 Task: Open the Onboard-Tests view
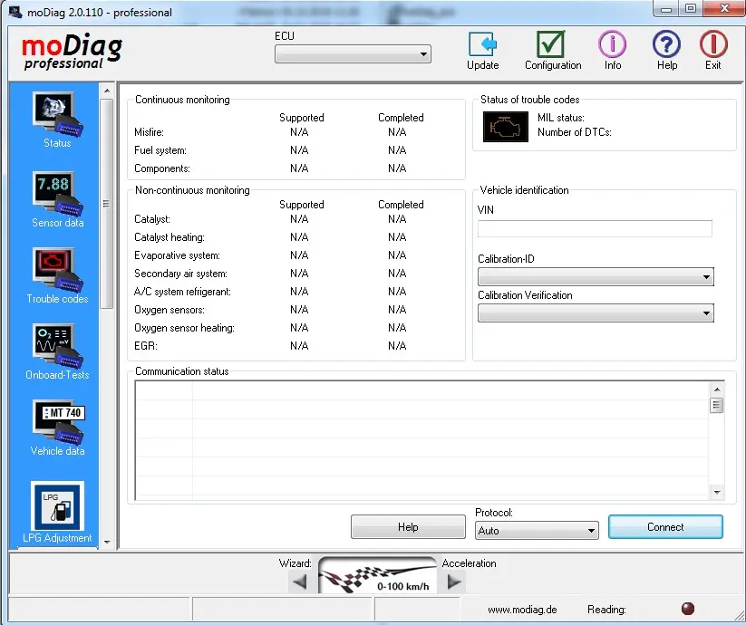pos(57,351)
